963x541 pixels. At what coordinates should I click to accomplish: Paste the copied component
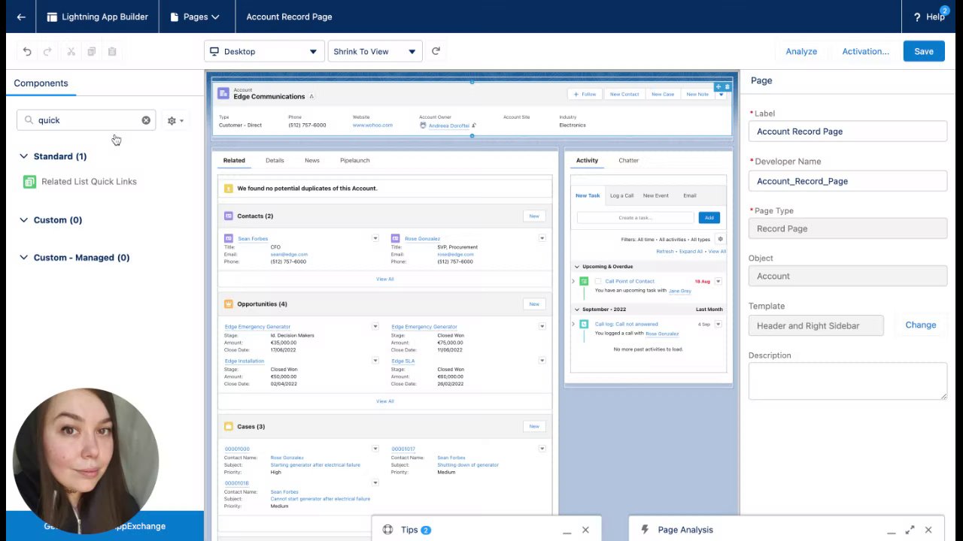click(112, 51)
